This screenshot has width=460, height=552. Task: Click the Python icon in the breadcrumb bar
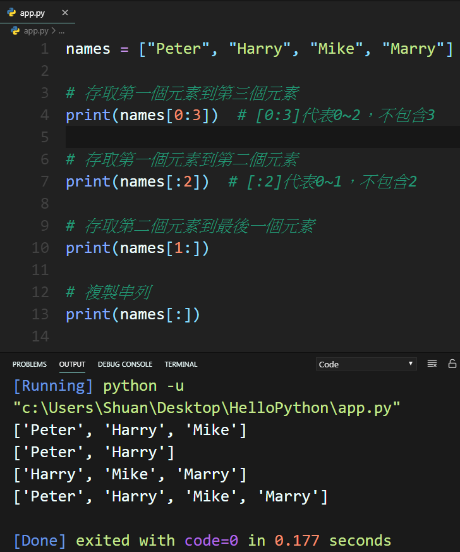[x=14, y=30]
